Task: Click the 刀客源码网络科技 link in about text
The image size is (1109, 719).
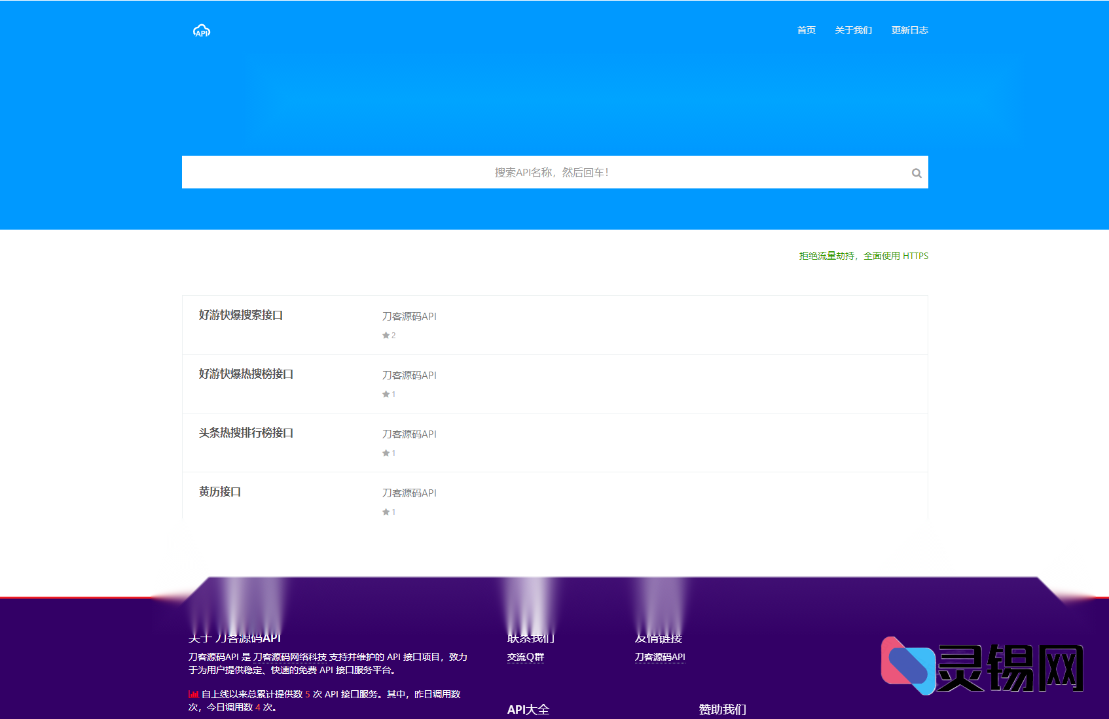Action: click(291, 656)
